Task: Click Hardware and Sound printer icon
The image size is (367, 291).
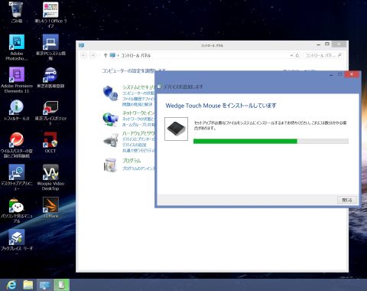Action: tap(111, 140)
